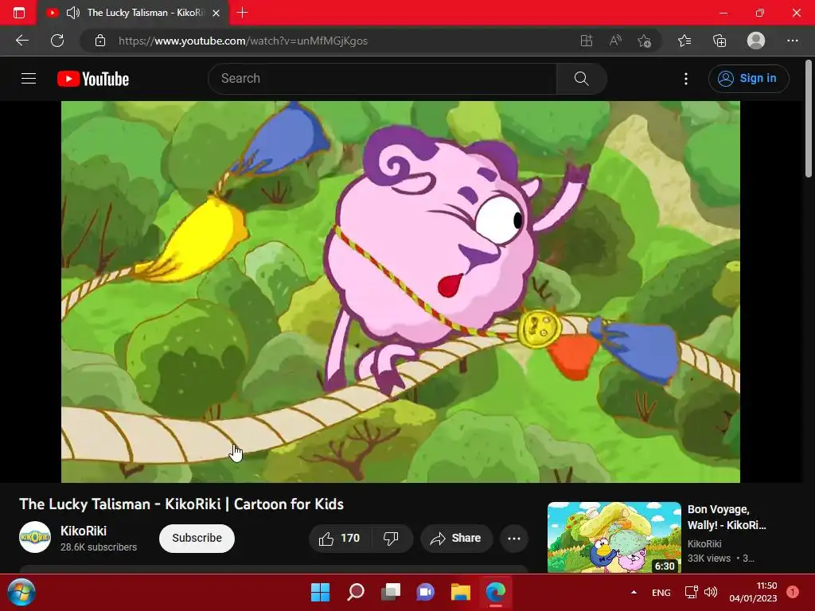This screenshot has width=815, height=611.
Task: Open the clock showing 11:50
Action: coord(753,592)
